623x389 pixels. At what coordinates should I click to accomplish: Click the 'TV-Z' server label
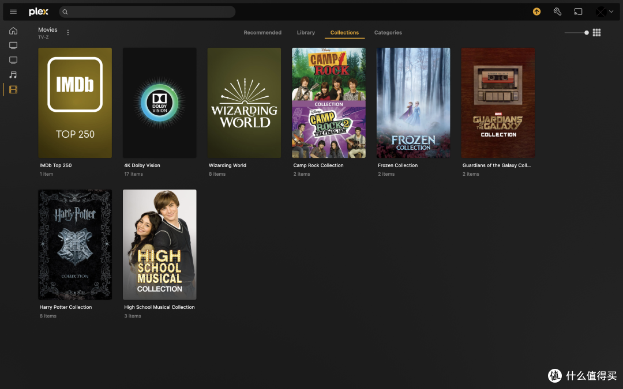[43, 37]
